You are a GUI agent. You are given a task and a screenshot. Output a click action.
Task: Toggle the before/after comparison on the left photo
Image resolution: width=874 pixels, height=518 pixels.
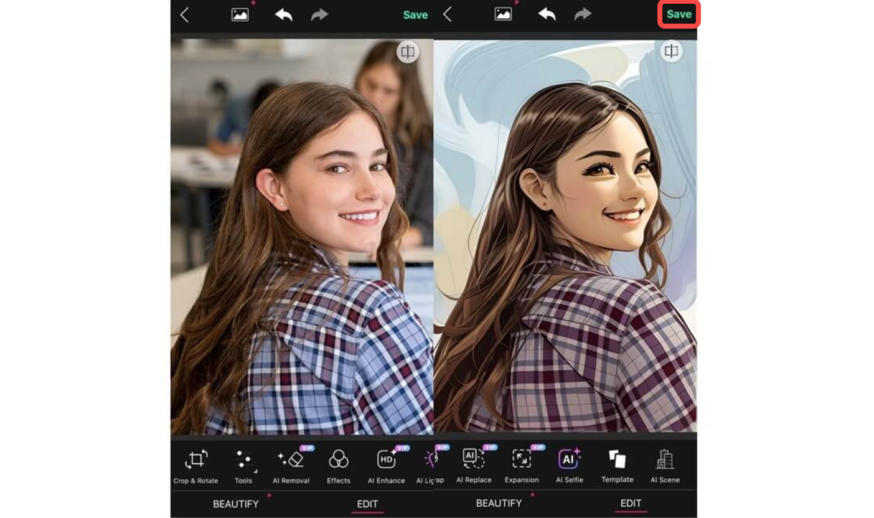click(408, 52)
